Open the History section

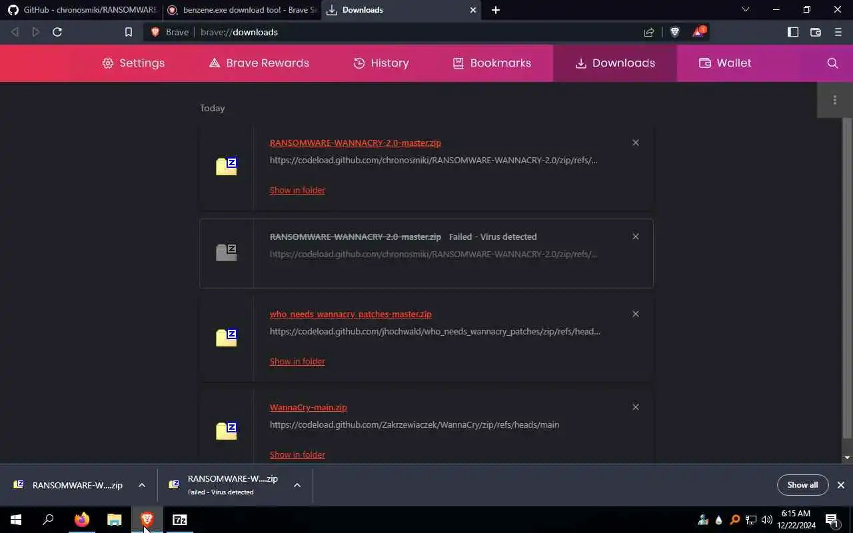coord(381,63)
